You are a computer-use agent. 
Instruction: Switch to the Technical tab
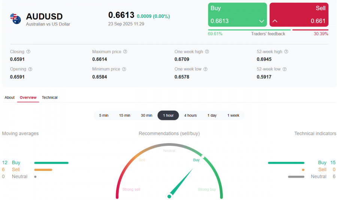pos(50,98)
